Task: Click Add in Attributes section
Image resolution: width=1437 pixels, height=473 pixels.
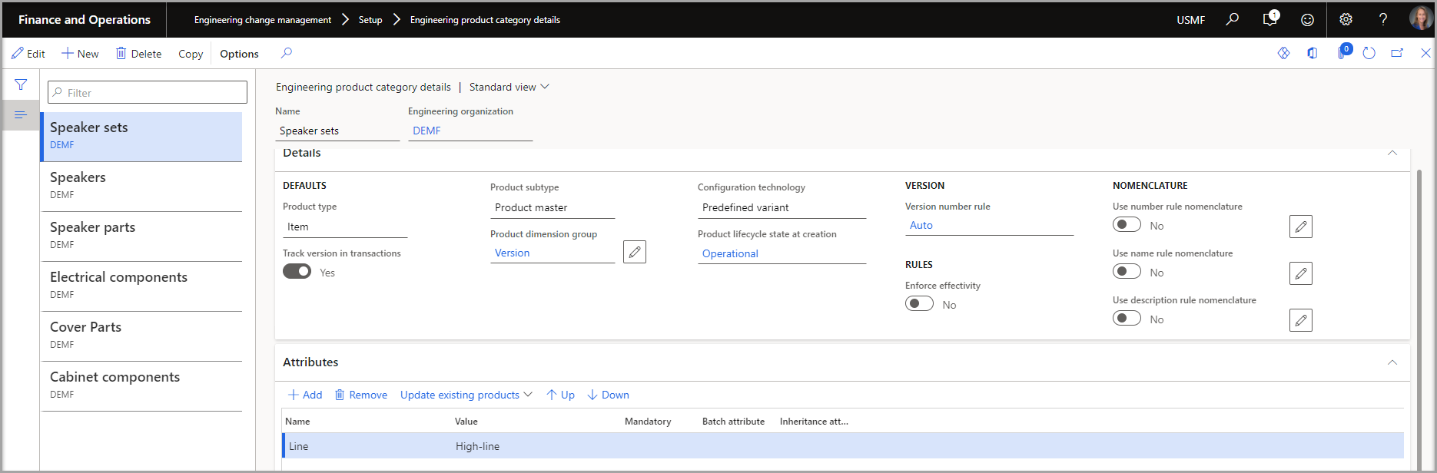Action: pyautogui.click(x=305, y=395)
